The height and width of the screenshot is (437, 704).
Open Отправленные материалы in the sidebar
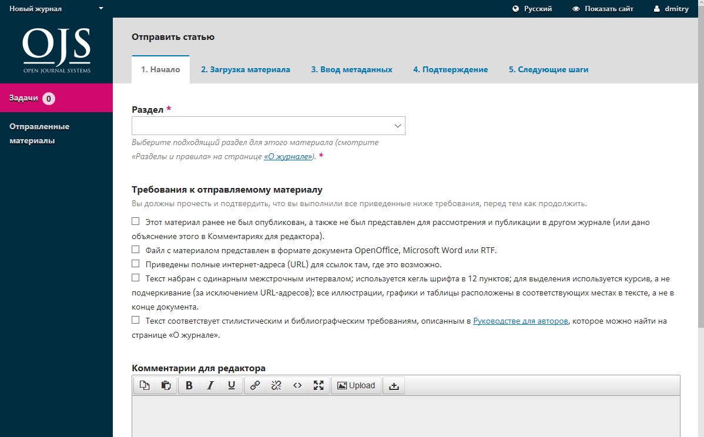[x=39, y=133]
